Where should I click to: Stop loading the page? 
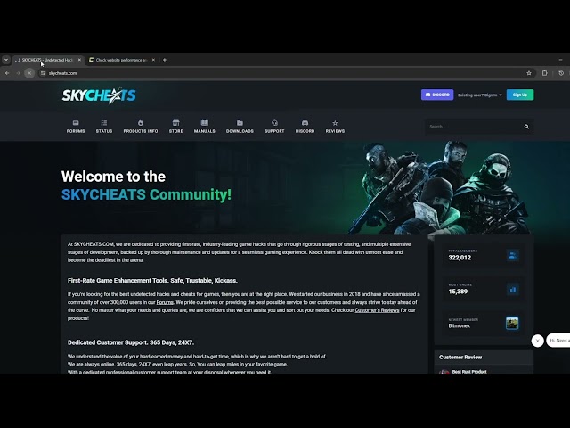click(x=29, y=73)
